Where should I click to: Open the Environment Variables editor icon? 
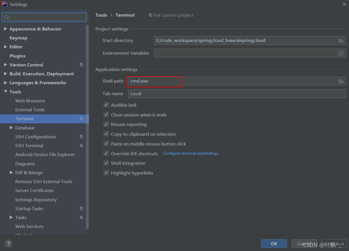tap(341, 53)
